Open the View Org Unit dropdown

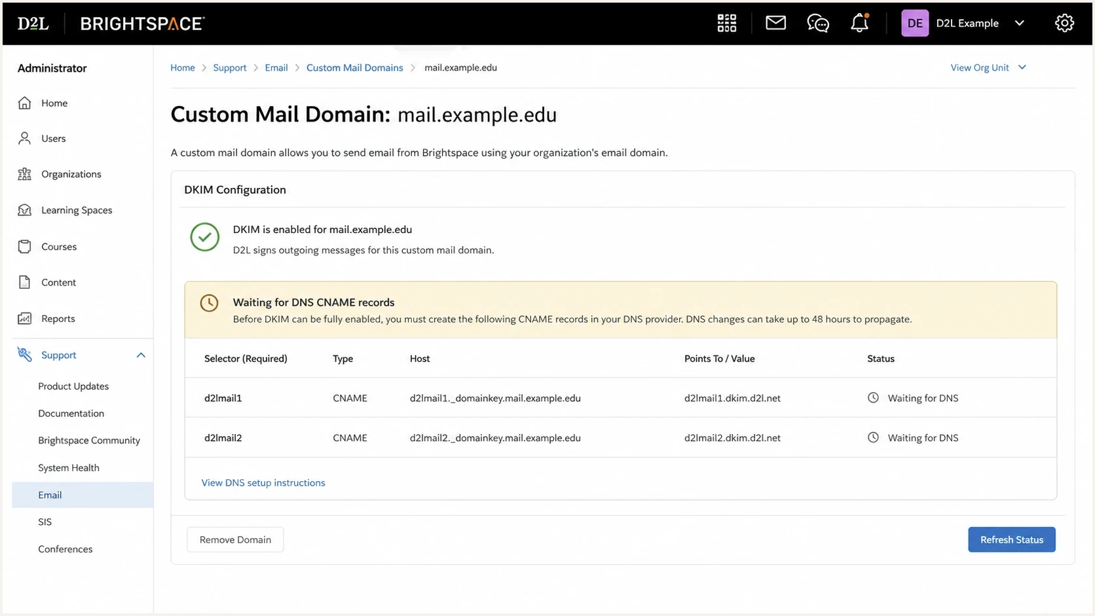click(x=988, y=67)
